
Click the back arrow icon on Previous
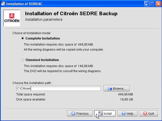(x=73, y=114)
